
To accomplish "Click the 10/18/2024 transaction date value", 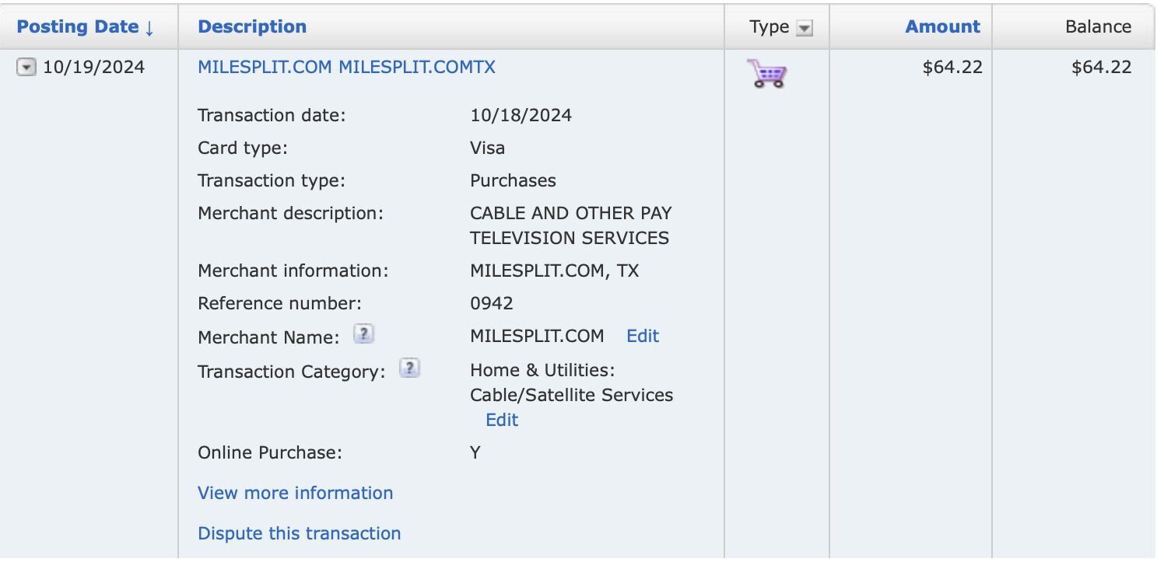I will tap(521, 115).
